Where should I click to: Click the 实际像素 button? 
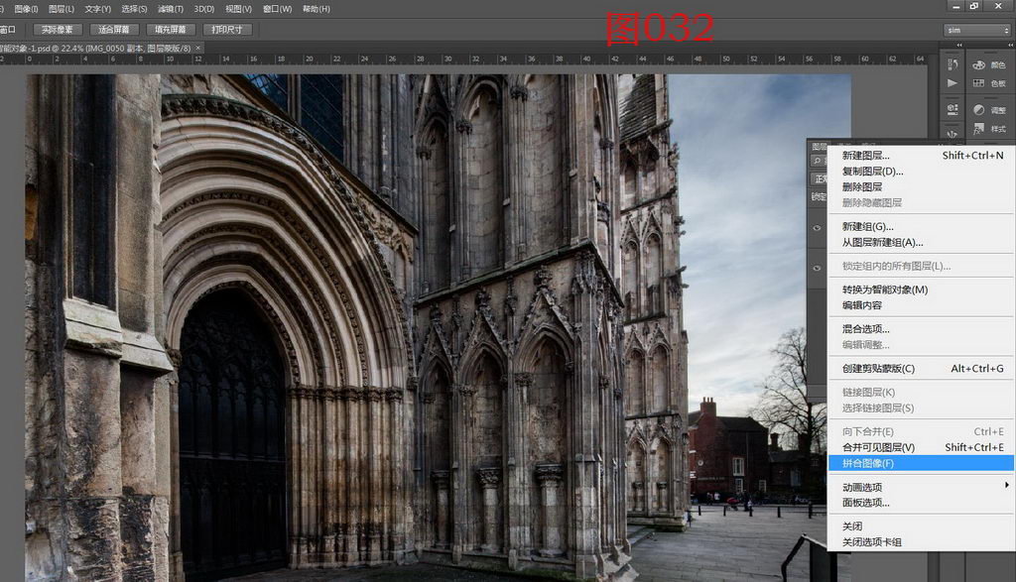click(57, 30)
